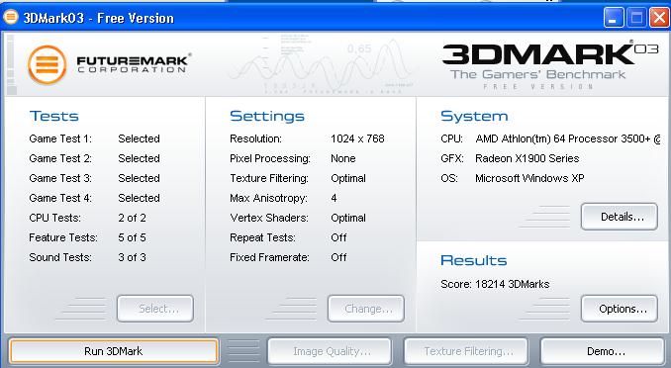Open the Image Quality tool
The width and height of the screenshot is (671, 368).
tap(330, 351)
